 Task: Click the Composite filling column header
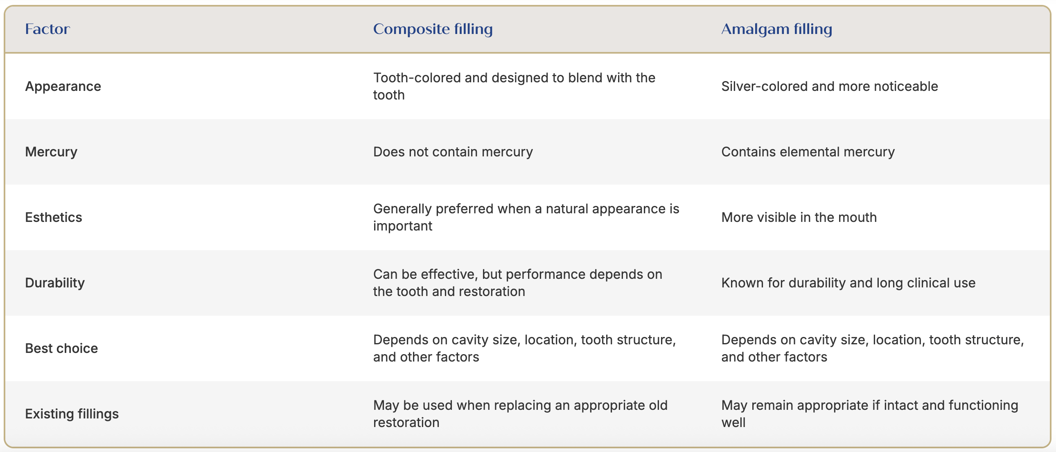click(x=433, y=29)
